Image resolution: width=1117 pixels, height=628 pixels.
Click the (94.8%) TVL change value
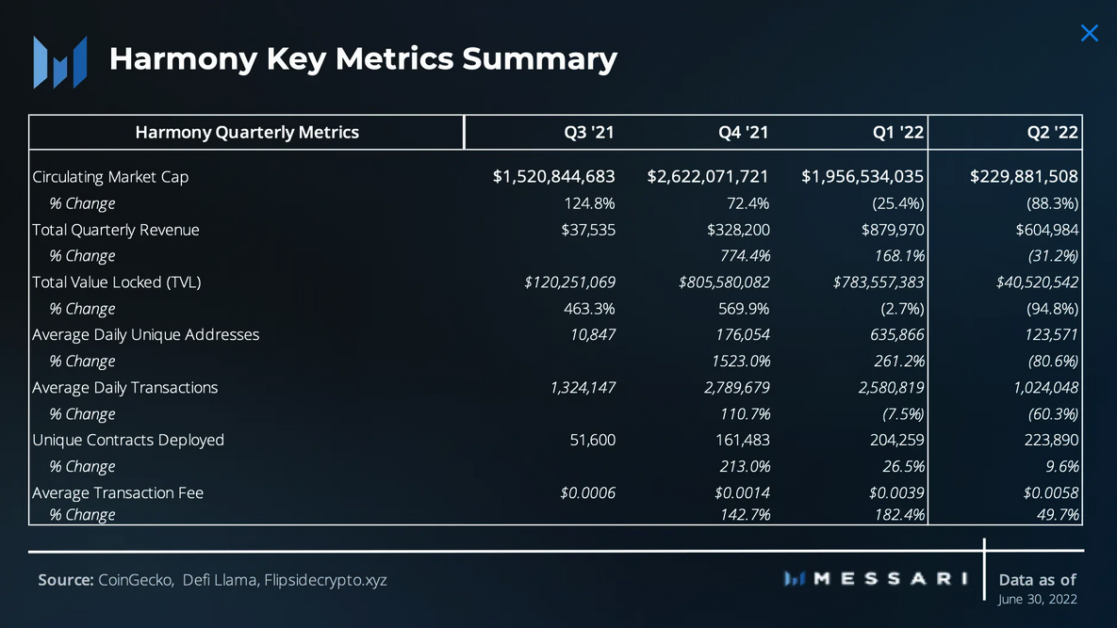click(x=1052, y=309)
